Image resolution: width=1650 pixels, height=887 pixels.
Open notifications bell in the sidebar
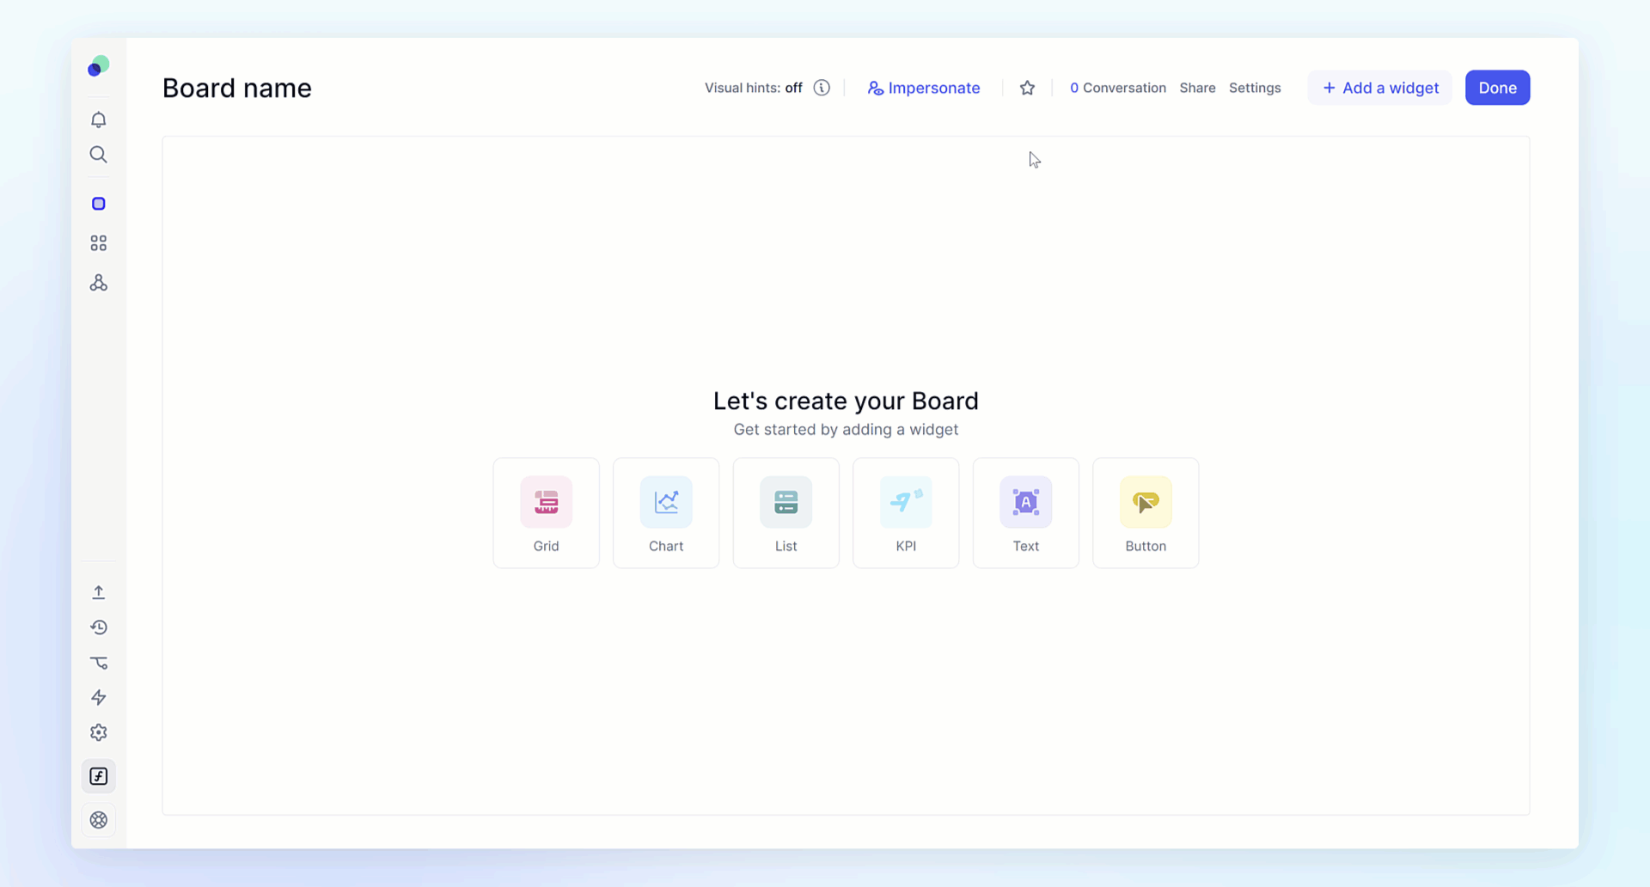click(99, 119)
